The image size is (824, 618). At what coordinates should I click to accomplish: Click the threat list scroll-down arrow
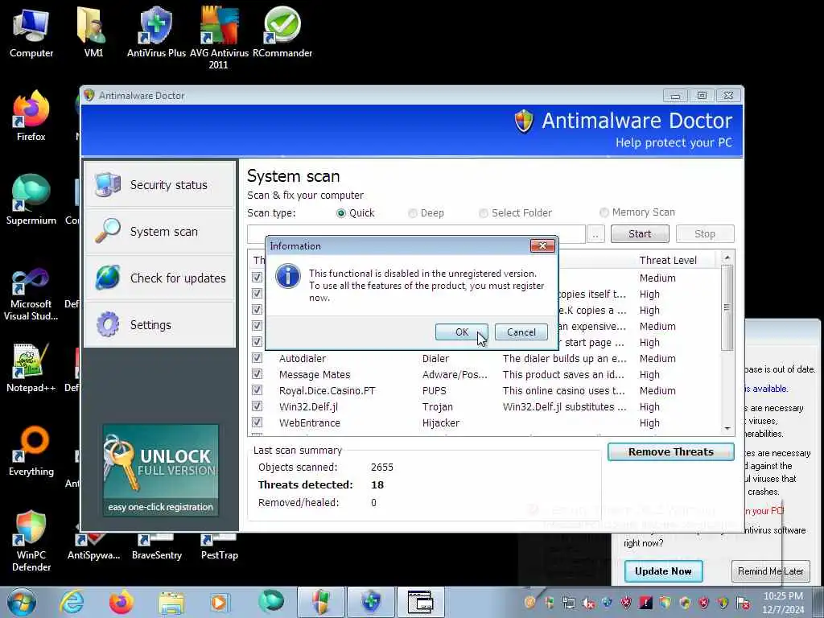tap(727, 428)
